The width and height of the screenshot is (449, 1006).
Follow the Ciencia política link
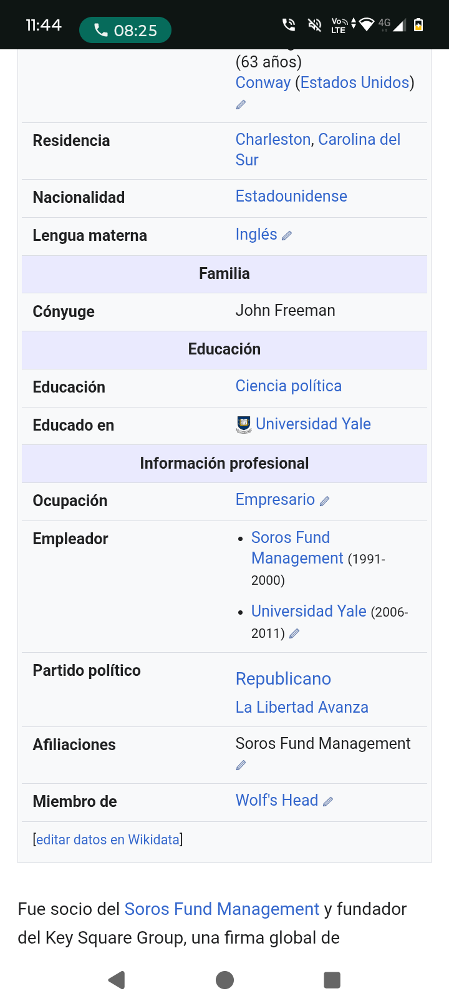(x=288, y=386)
